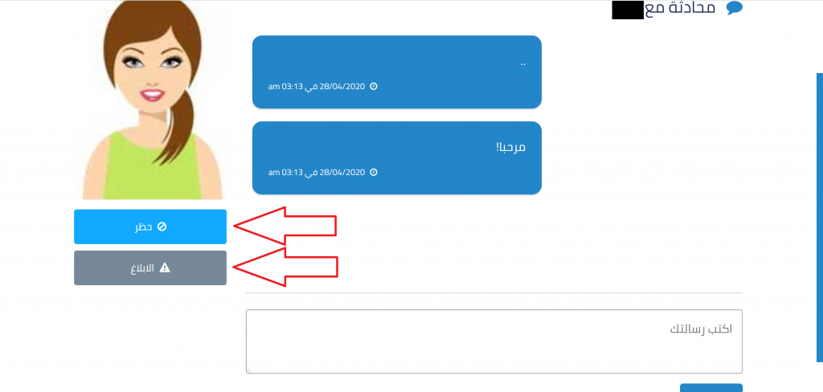Click the red arrow pointing to الابلاغ

point(285,267)
